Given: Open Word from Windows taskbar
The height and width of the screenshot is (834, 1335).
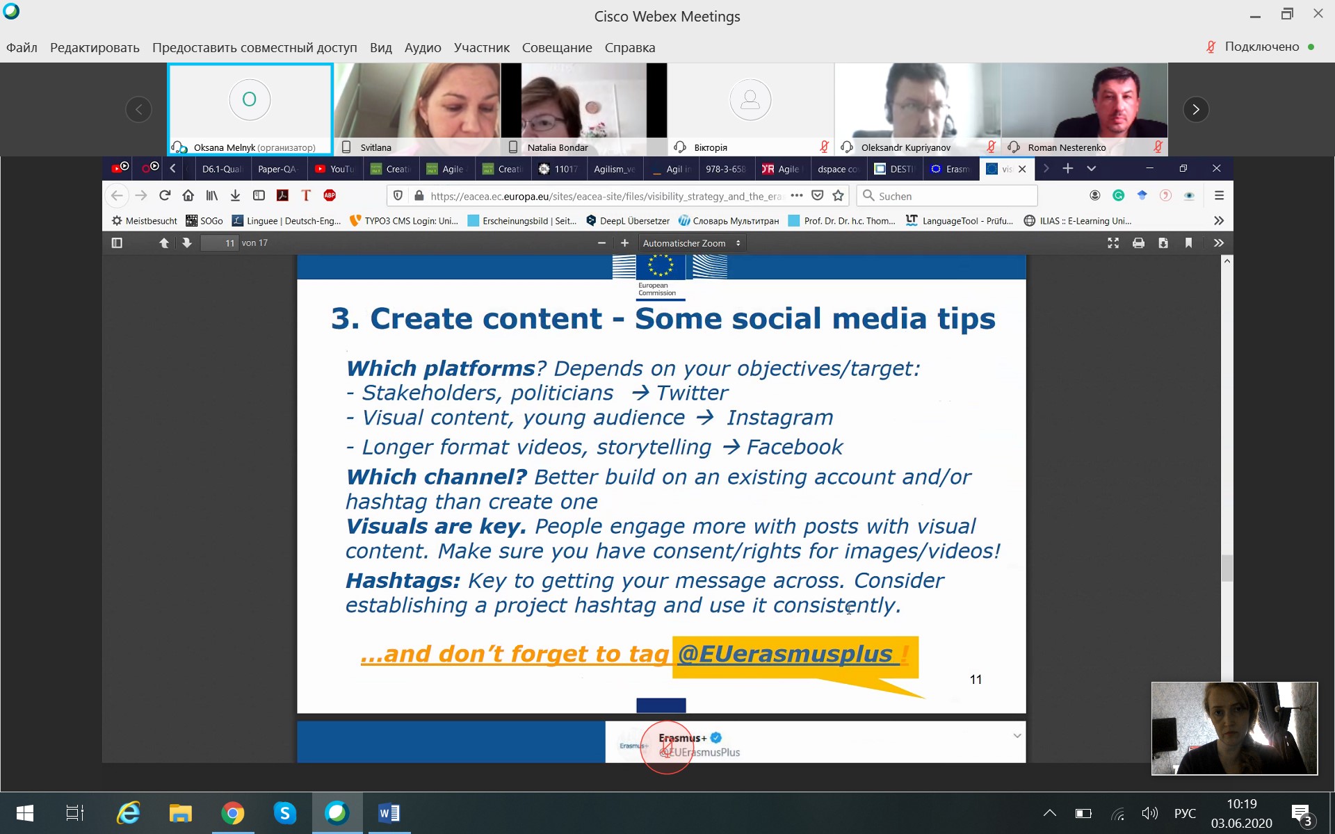Looking at the screenshot, I should point(389,812).
